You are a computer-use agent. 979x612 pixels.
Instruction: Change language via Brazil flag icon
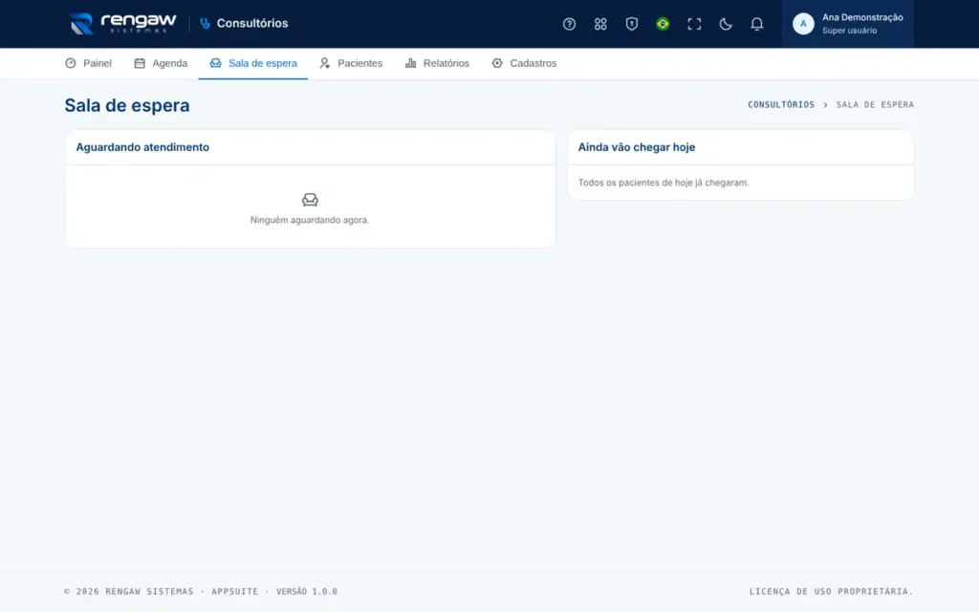pyautogui.click(x=663, y=24)
